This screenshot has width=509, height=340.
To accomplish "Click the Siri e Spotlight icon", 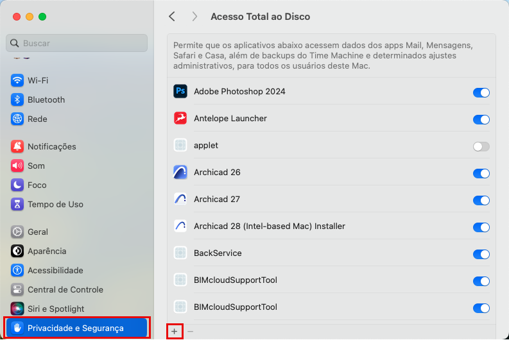I will pyautogui.click(x=17, y=309).
